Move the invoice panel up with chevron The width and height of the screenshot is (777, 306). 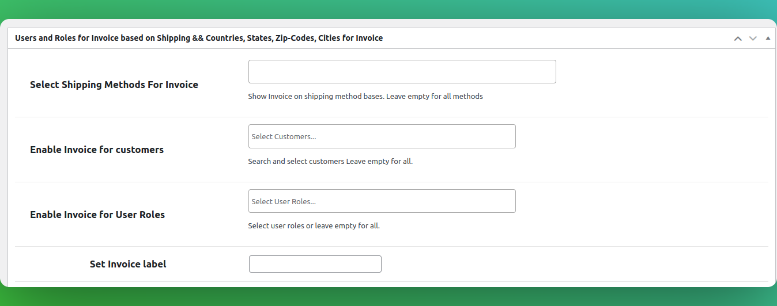(x=737, y=39)
